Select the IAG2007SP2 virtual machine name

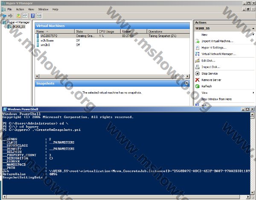[x=49, y=36]
